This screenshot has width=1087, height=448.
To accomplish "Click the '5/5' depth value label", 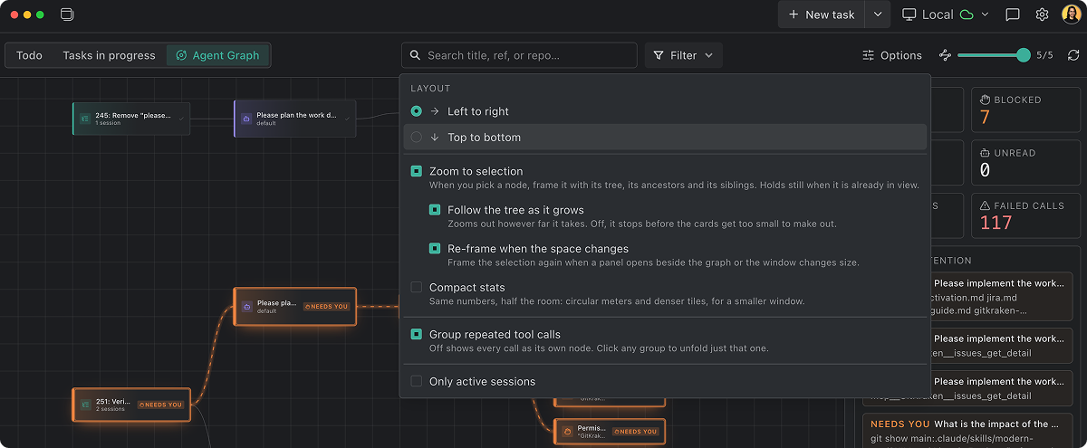I will [1044, 55].
